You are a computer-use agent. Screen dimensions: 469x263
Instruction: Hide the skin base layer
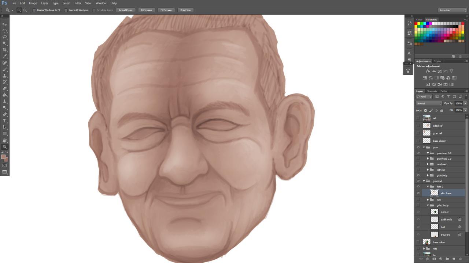pyautogui.click(x=418, y=193)
